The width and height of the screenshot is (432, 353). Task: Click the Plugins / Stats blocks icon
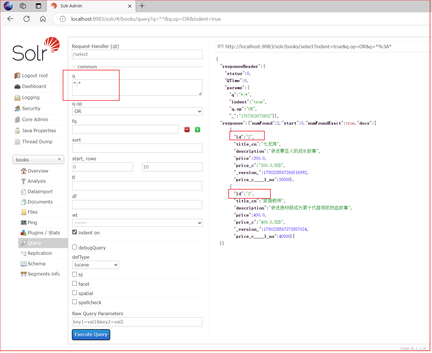click(x=24, y=233)
